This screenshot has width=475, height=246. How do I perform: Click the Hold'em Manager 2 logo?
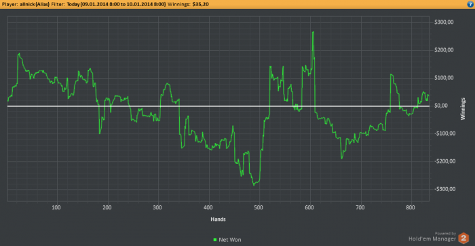click(x=463, y=238)
